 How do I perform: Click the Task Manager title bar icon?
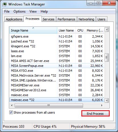click(5, 4)
